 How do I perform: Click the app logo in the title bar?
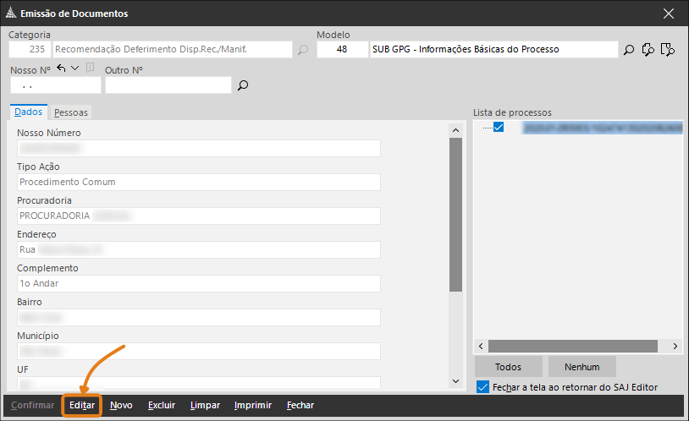[11, 13]
